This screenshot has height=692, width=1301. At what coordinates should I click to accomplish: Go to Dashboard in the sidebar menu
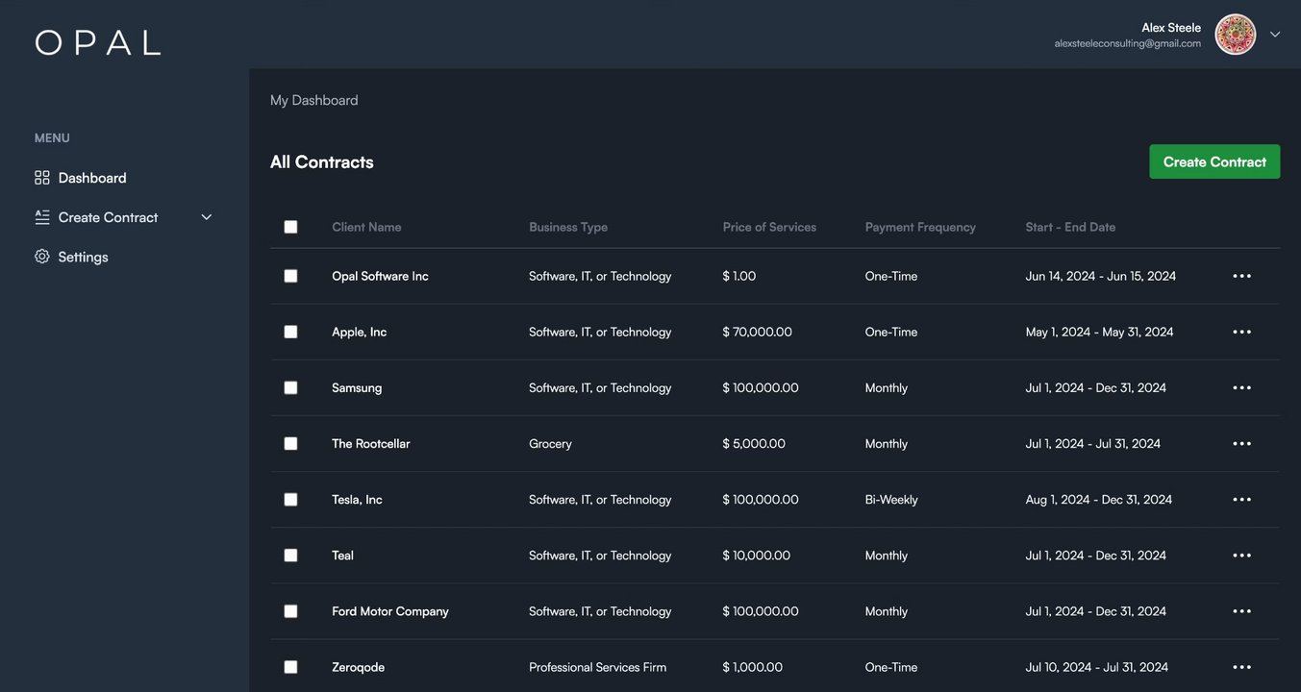point(92,178)
